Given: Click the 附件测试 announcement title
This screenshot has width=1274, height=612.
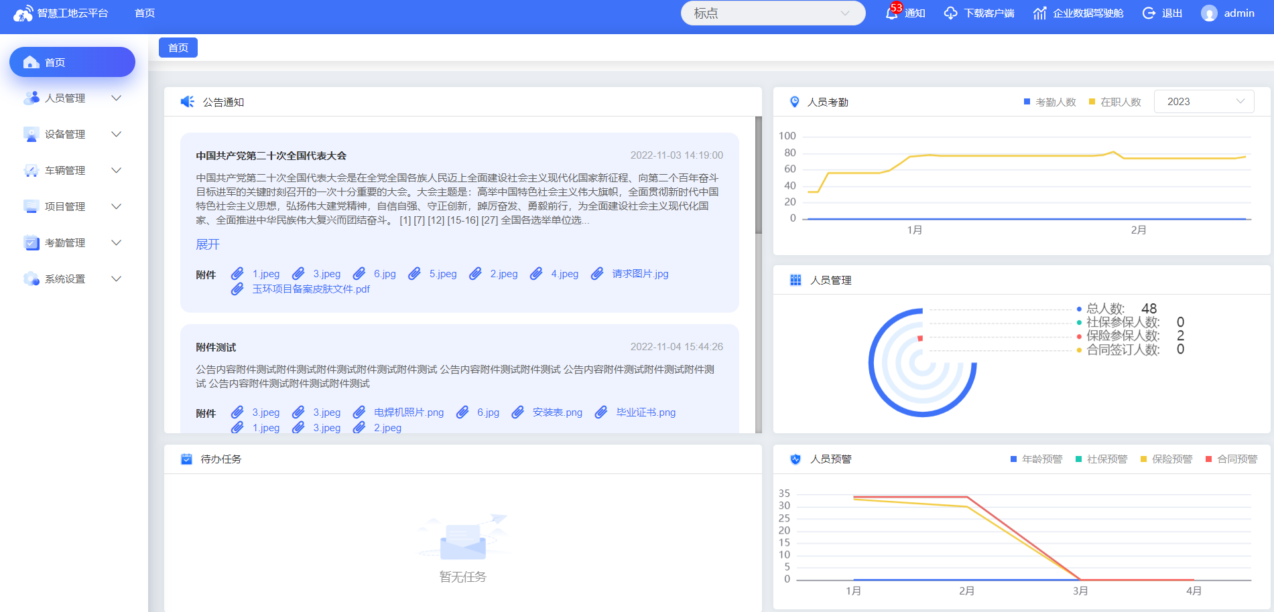Looking at the screenshot, I should pyautogui.click(x=216, y=347).
